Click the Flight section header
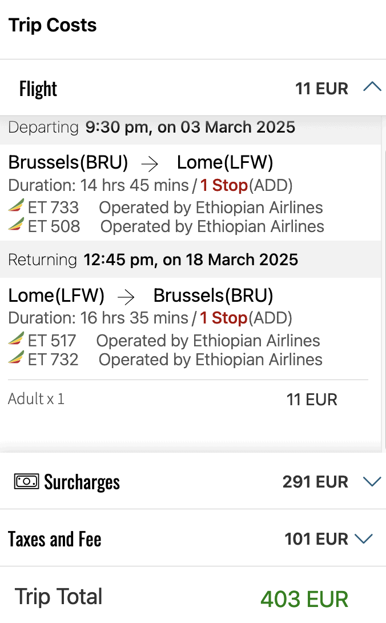Screen dimensions: 386x623 pos(38,89)
